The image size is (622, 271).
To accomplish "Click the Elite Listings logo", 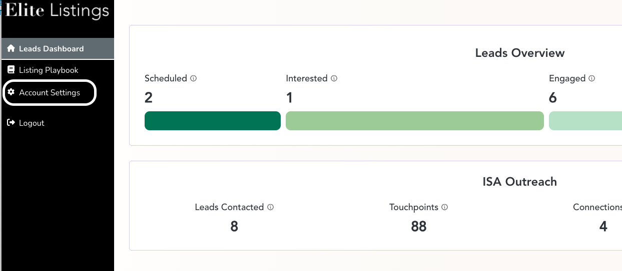I will click(x=57, y=11).
